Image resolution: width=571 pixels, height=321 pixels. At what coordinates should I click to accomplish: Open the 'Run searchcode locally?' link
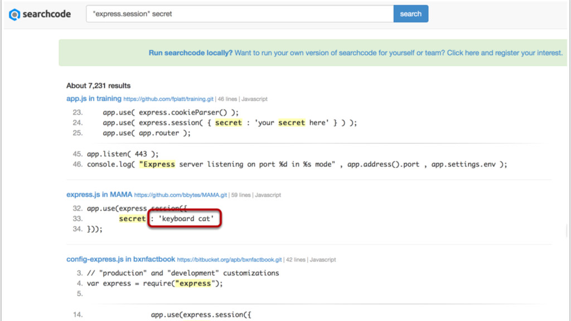191,53
